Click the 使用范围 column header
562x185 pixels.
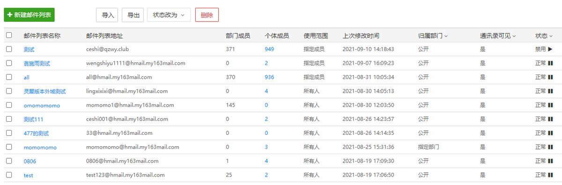[x=316, y=36]
